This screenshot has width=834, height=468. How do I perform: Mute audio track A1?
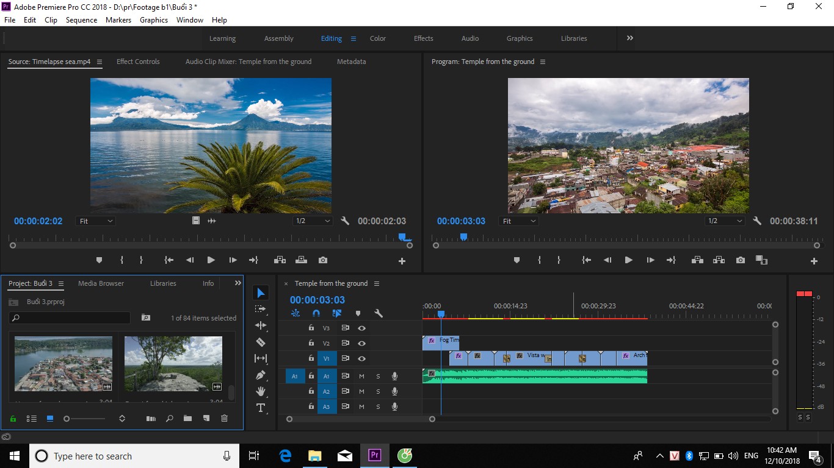361,376
